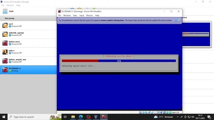Click the network adapter status bar icon
This screenshot has width=214, height=120.
click(149, 112)
